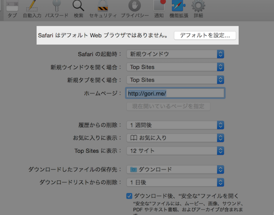Open the Top Sites に表示 dropdown
The image size is (274, 215).
[175, 151]
